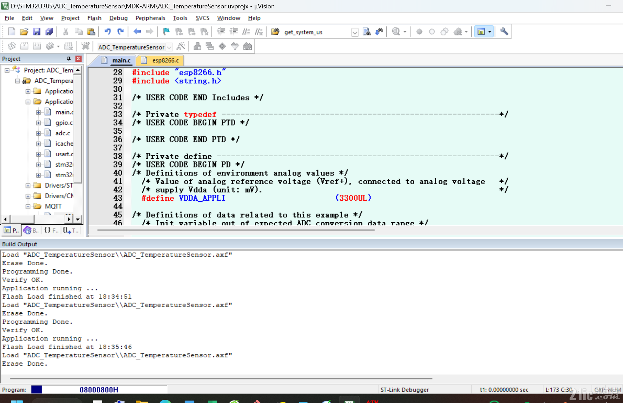The height and width of the screenshot is (403, 623).
Task: Open the Peripherals menu
Action: click(x=150, y=18)
